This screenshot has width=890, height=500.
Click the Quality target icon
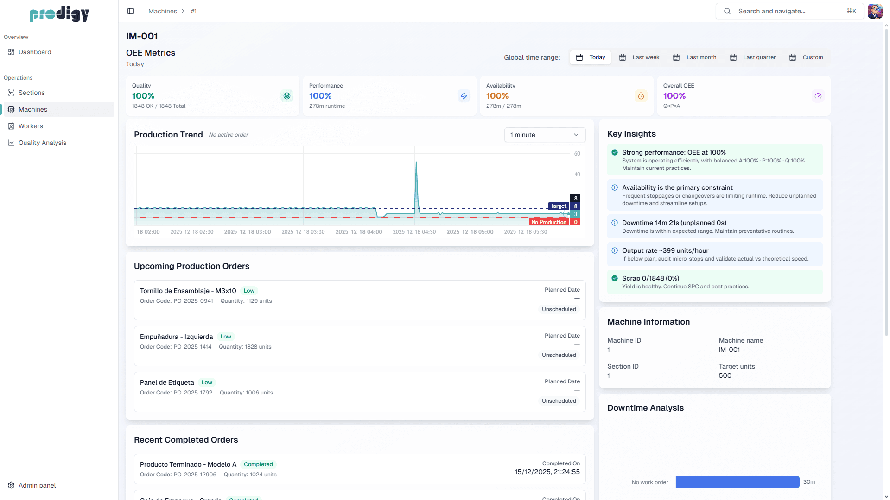coord(287,96)
